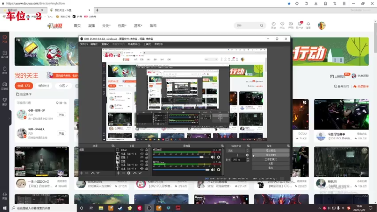Toggle visibility of text (GDI+) 10 source

(142, 165)
